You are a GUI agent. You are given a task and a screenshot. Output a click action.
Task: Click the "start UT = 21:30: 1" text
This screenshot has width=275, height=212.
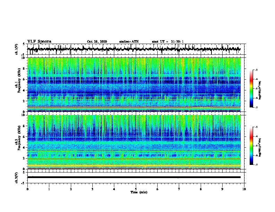168,42
